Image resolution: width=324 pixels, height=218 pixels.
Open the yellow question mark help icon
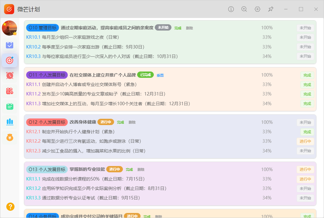coord(10,206)
